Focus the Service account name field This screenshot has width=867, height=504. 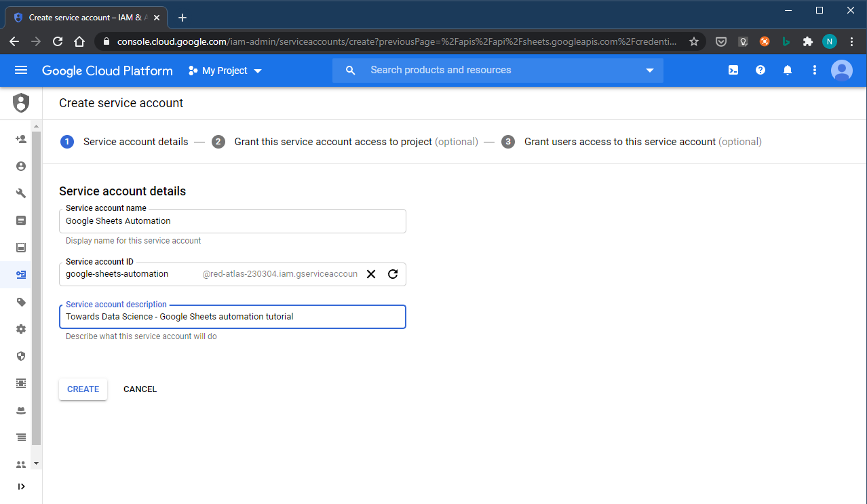pyautogui.click(x=233, y=221)
